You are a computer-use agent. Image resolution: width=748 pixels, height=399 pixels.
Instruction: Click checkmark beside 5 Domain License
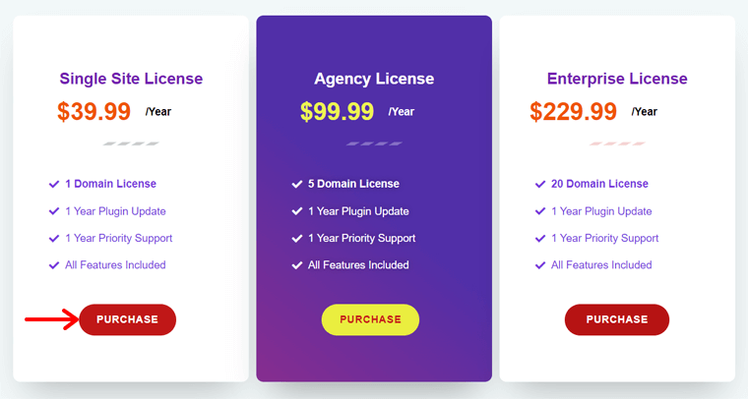296,184
